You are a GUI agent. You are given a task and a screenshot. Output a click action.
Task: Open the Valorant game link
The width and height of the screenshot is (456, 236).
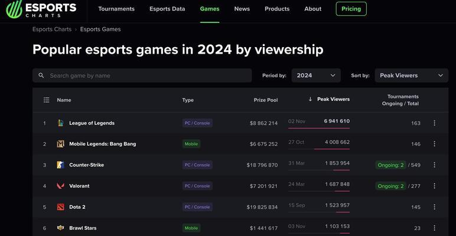click(x=79, y=186)
